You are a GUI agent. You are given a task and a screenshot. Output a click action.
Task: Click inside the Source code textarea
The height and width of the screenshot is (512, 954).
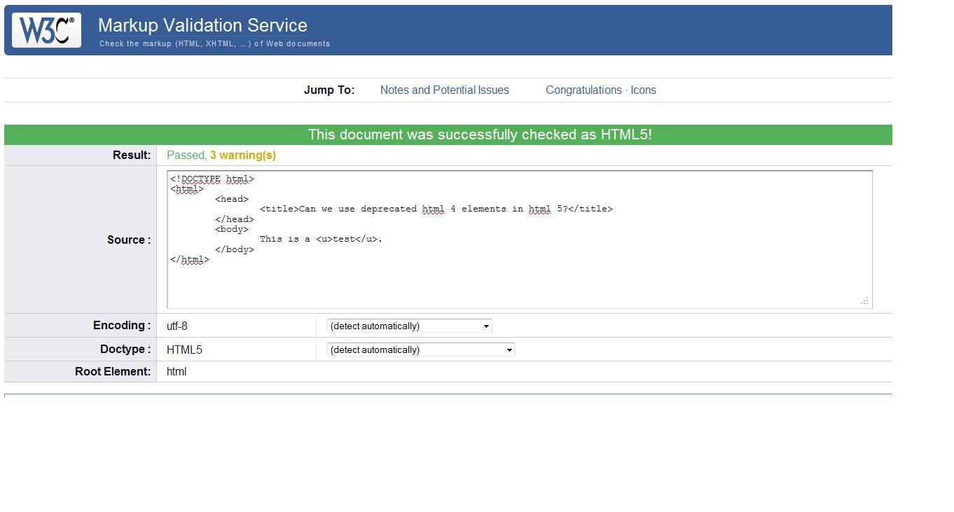click(x=520, y=239)
